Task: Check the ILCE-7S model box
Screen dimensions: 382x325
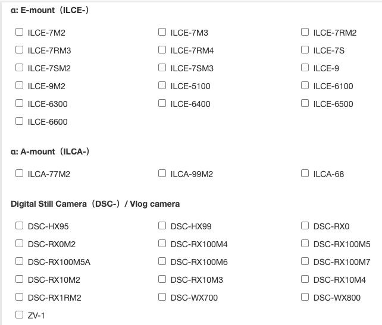Action: (x=305, y=50)
